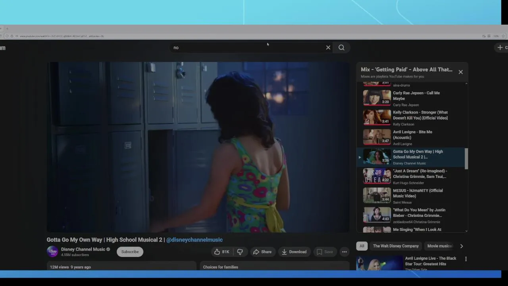
Task: Select The Walt Disney Company chip
Action: (396, 246)
